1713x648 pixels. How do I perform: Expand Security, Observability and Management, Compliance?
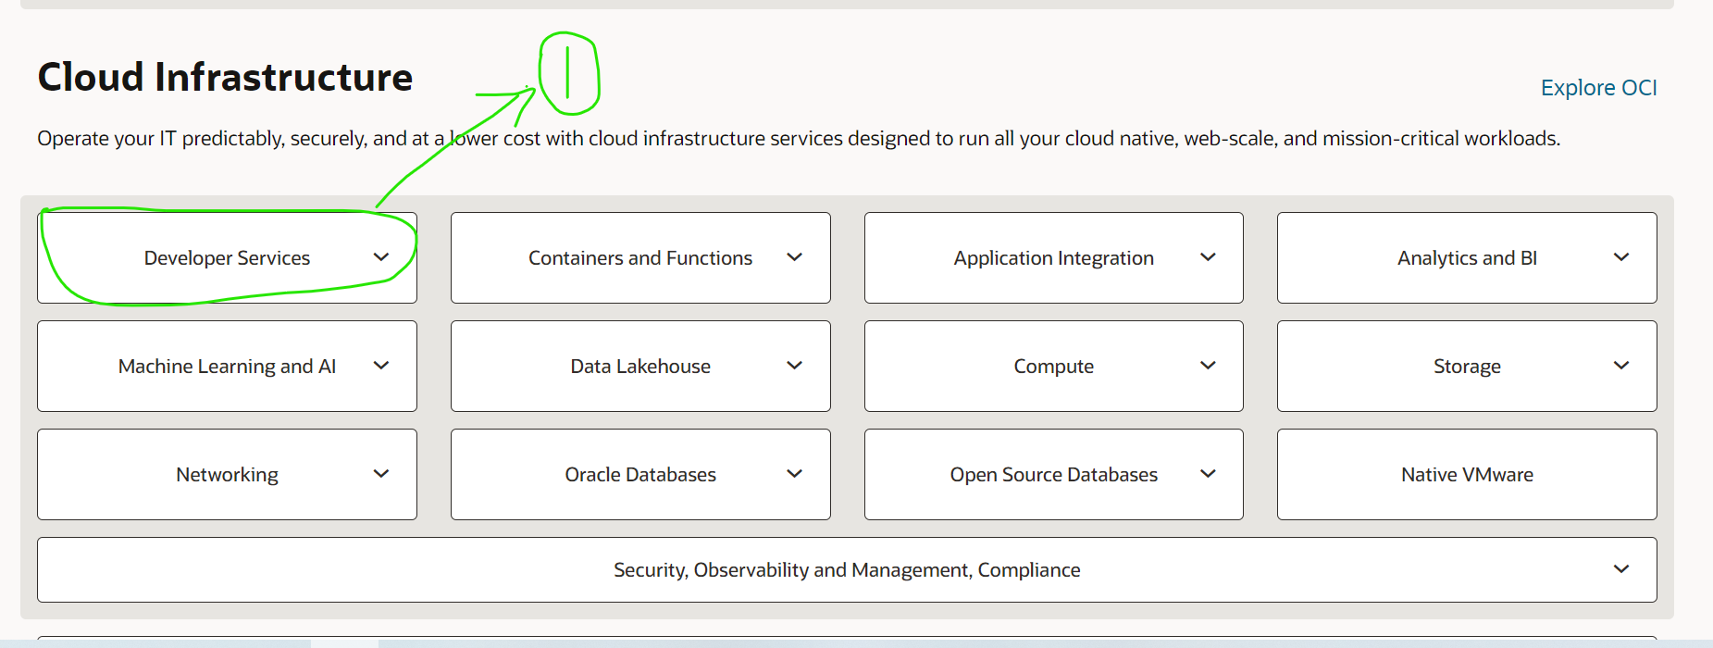click(x=847, y=570)
